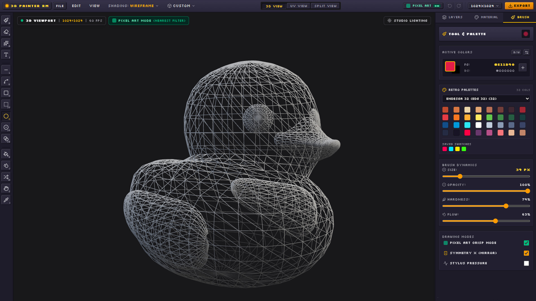Select the Eyedropper tool

pyautogui.click(x=6, y=200)
